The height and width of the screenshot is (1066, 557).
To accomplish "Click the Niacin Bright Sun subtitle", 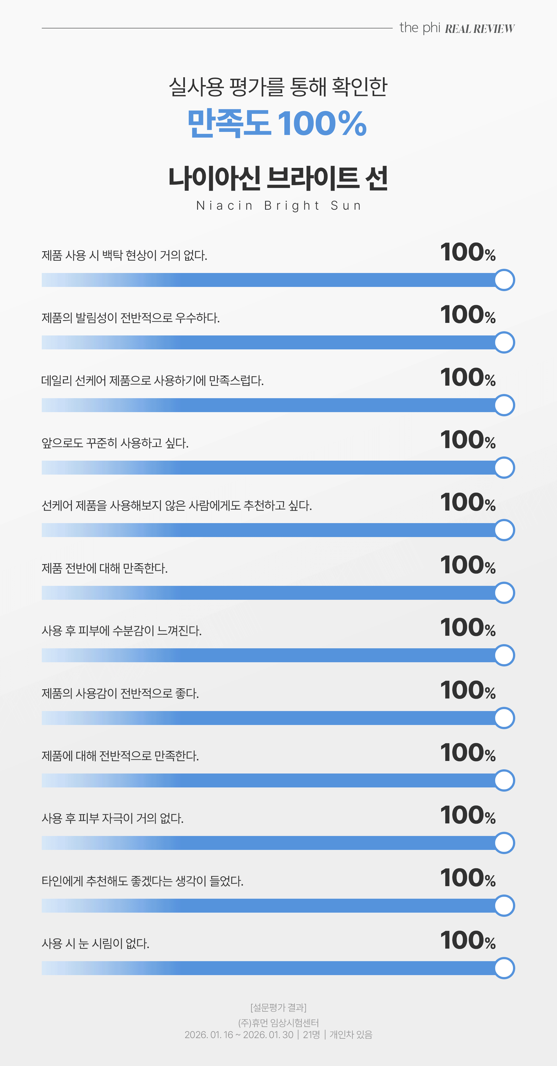I will 278,206.
